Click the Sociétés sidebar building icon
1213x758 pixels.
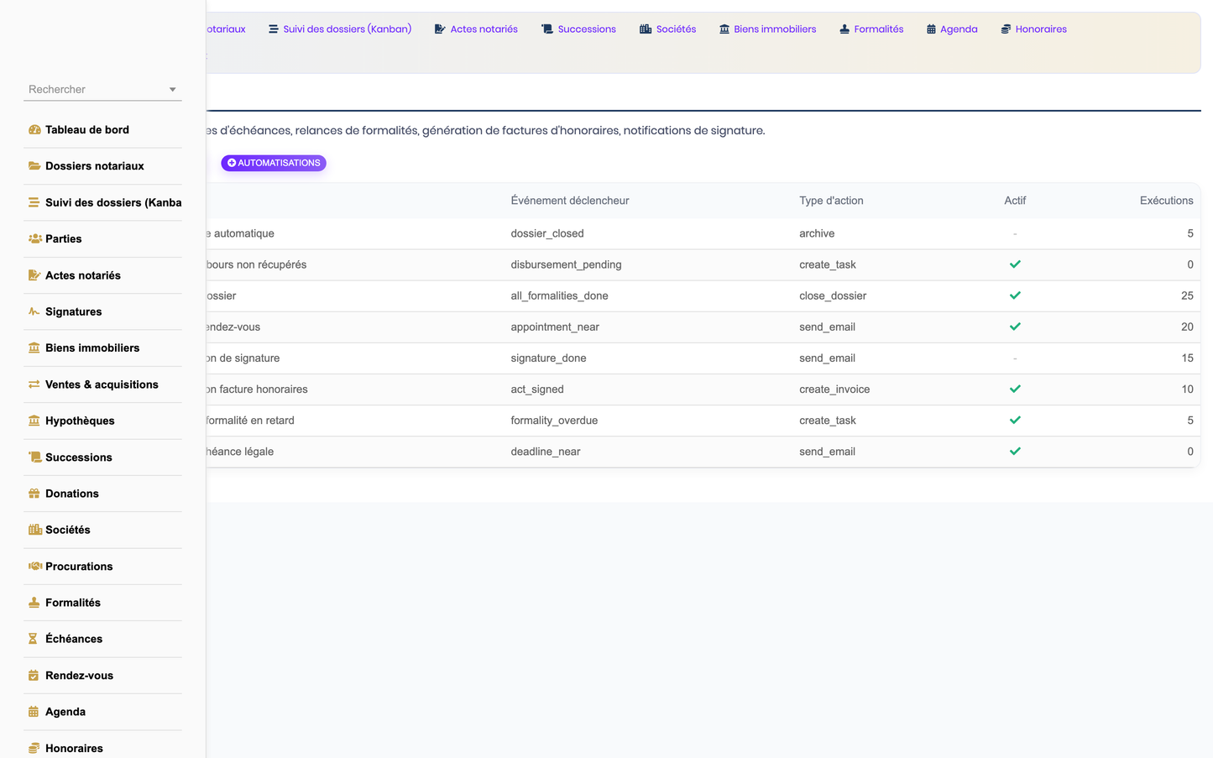pyautogui.click(x=34, y=530)
